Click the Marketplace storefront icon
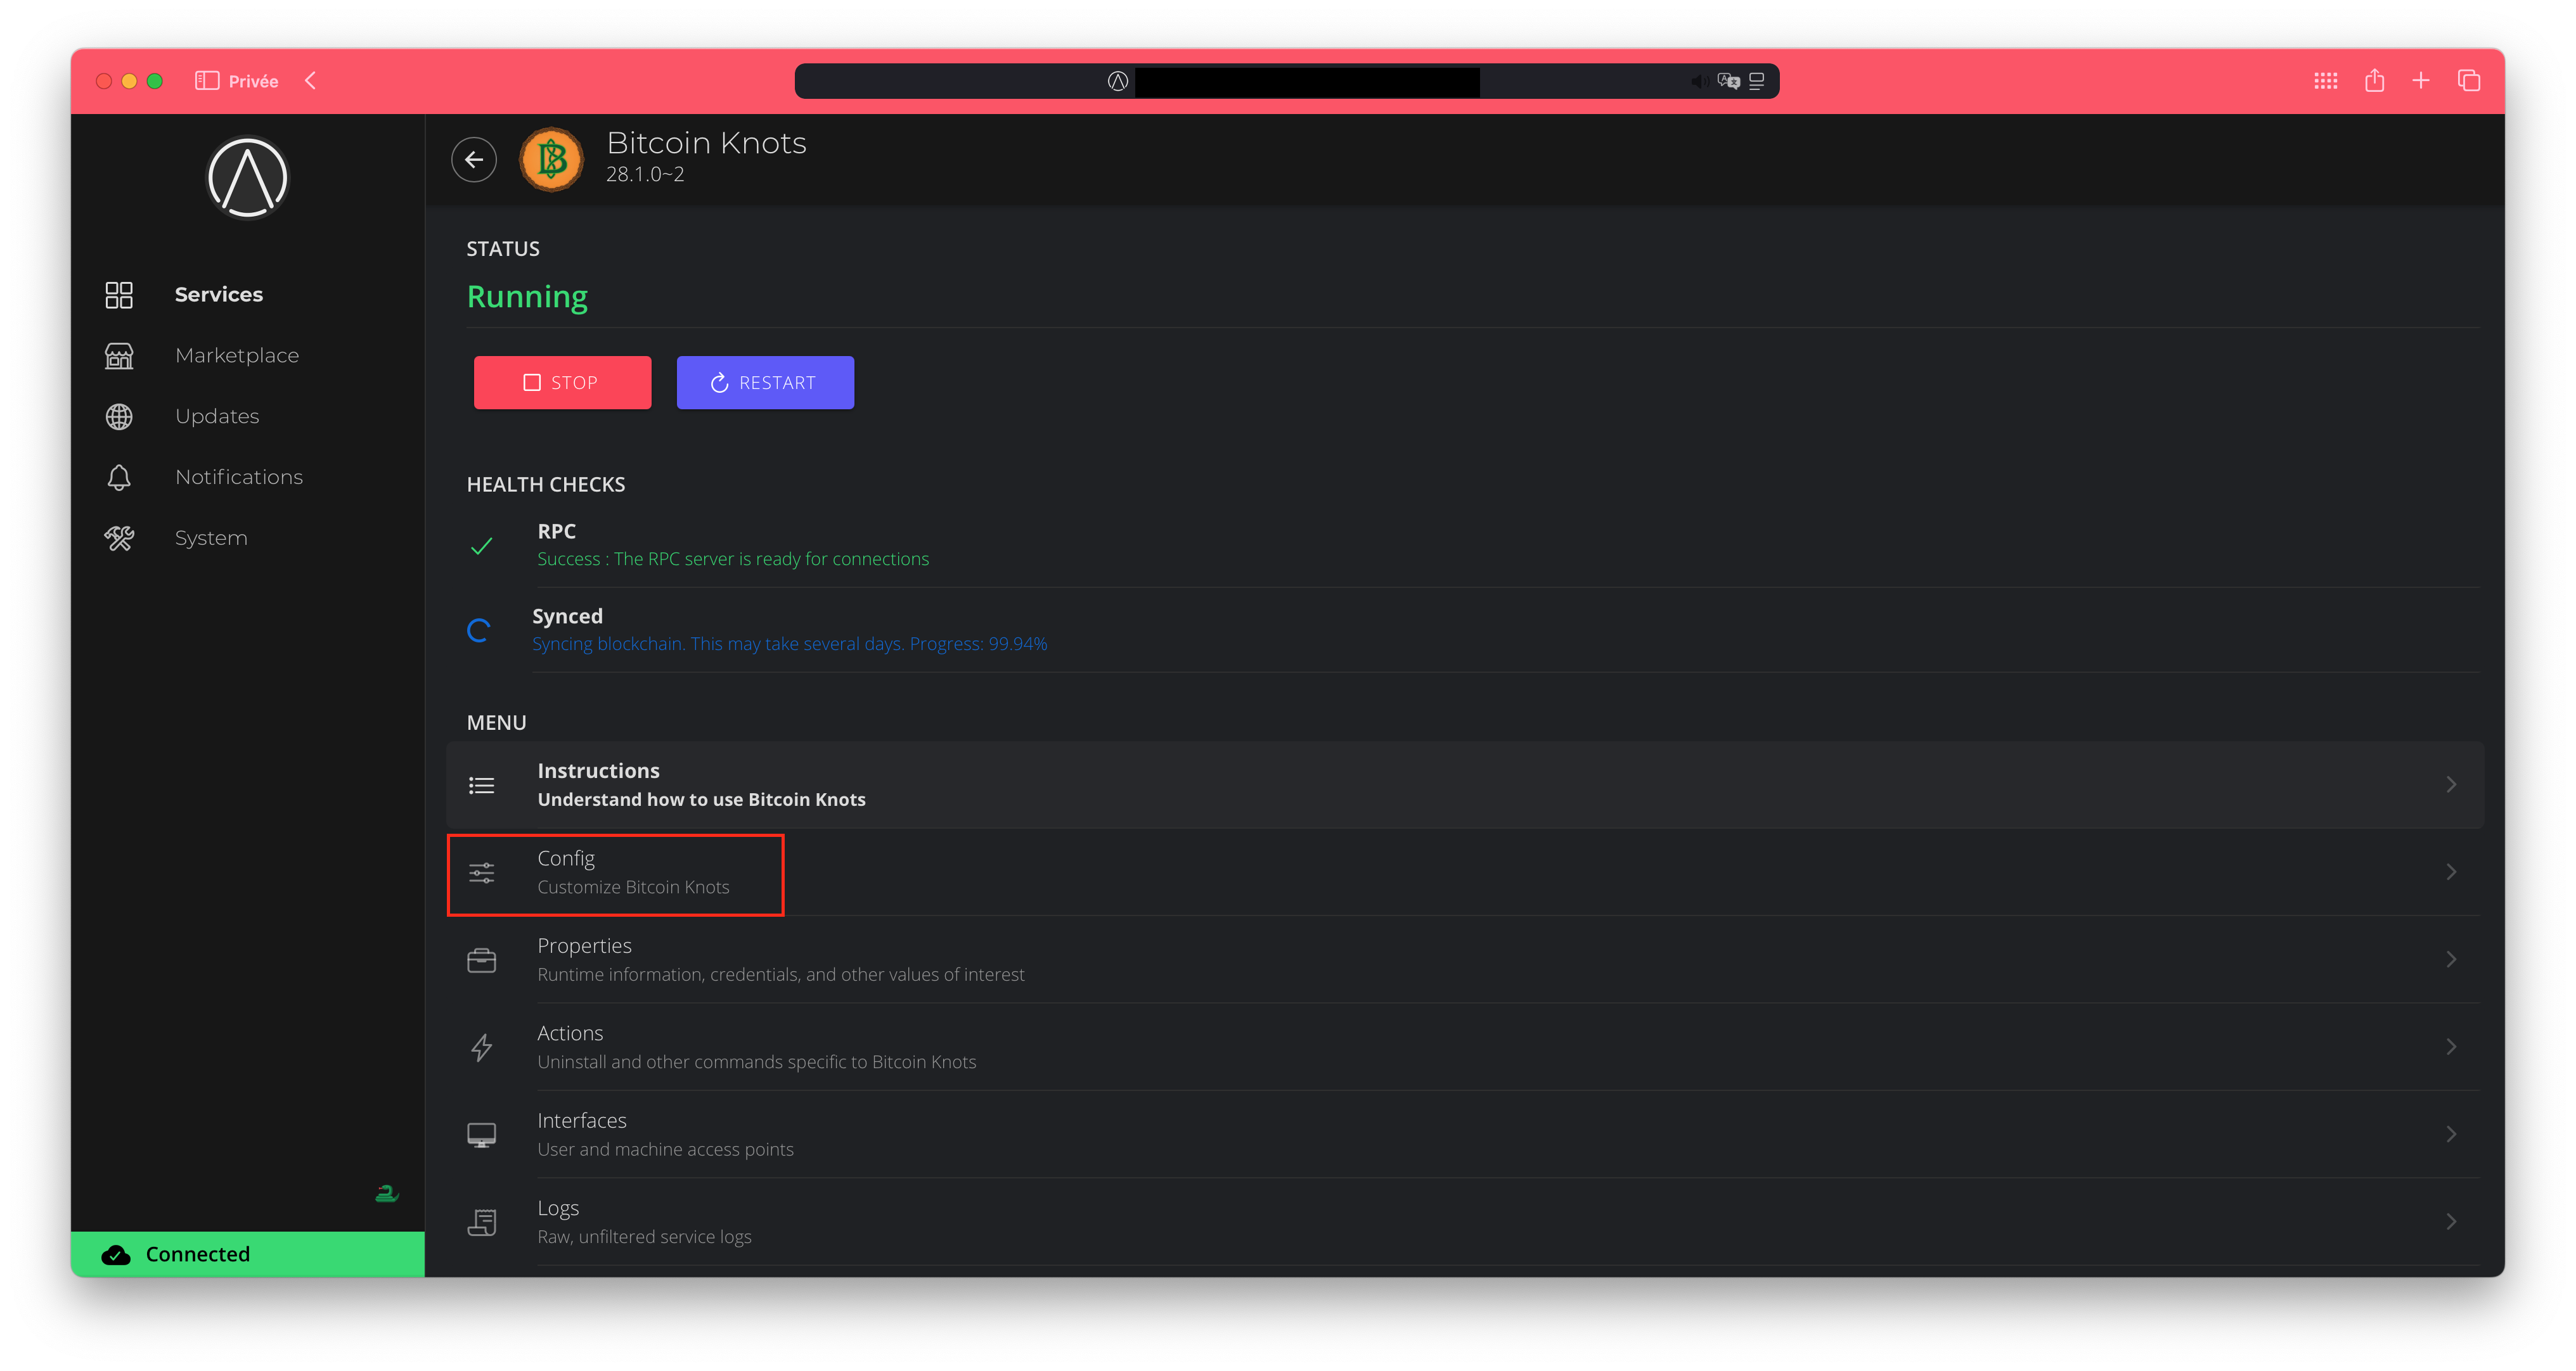 coord(119,356)
